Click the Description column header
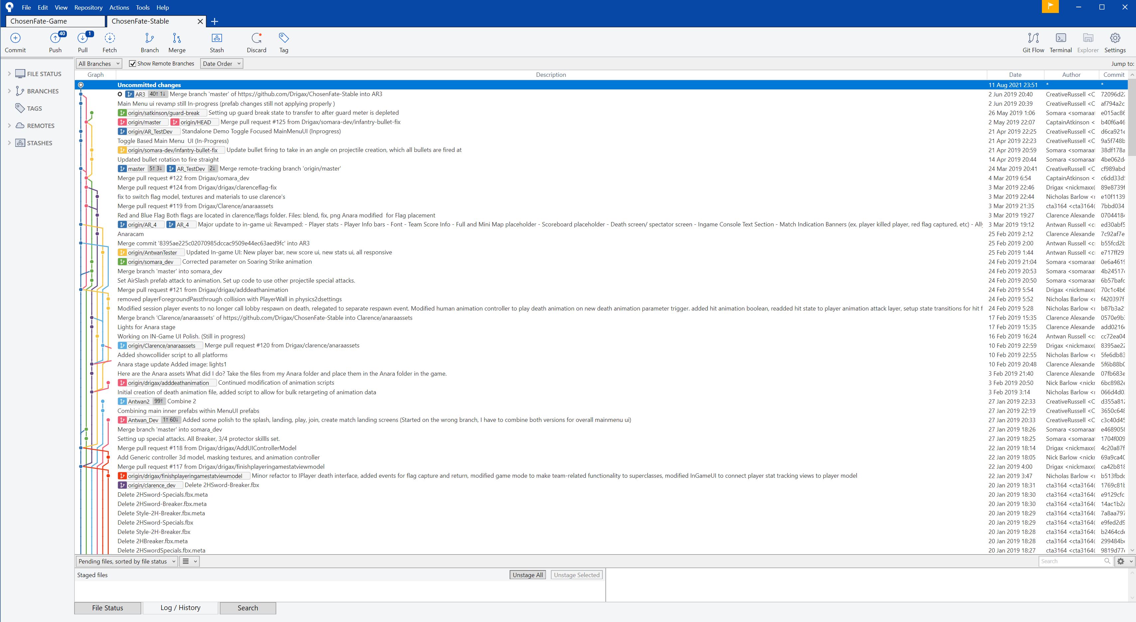Viewport: 1136px width, 622px height. pyautogui.click(x=551, y=75)
